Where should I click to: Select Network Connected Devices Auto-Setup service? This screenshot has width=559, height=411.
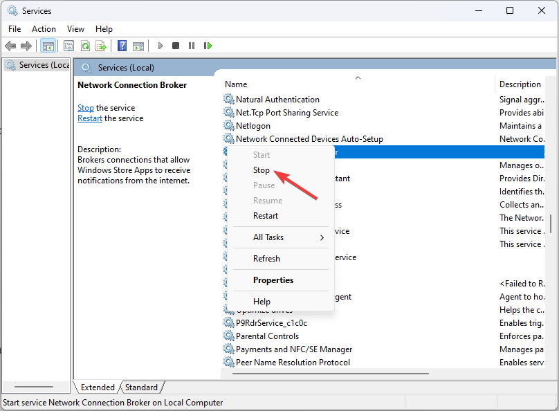pyautogui.click(x=309, y=139)
